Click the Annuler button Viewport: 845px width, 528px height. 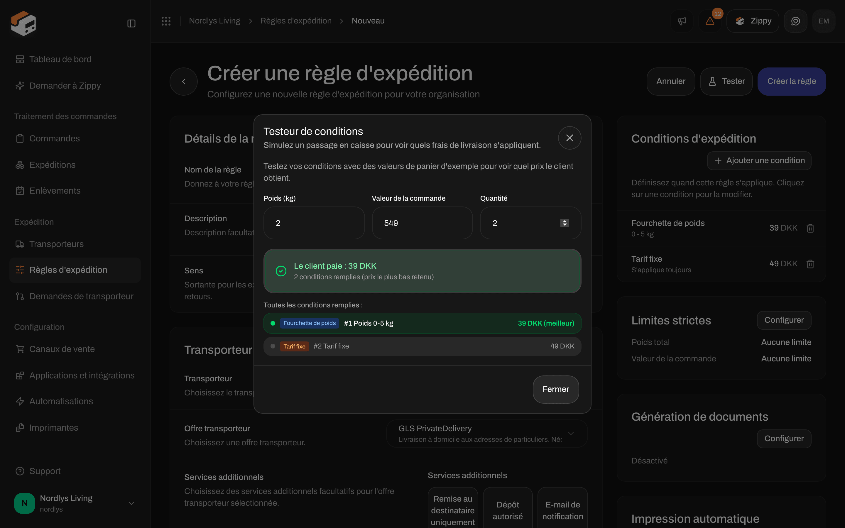click(670, 81)
